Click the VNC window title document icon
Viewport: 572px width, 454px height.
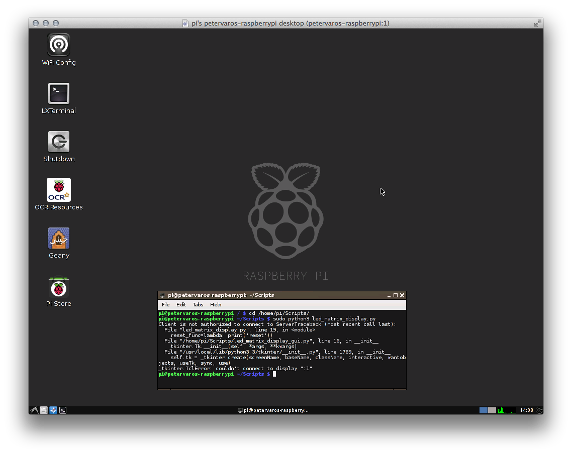pyautogui.click(x=185, y=23)
